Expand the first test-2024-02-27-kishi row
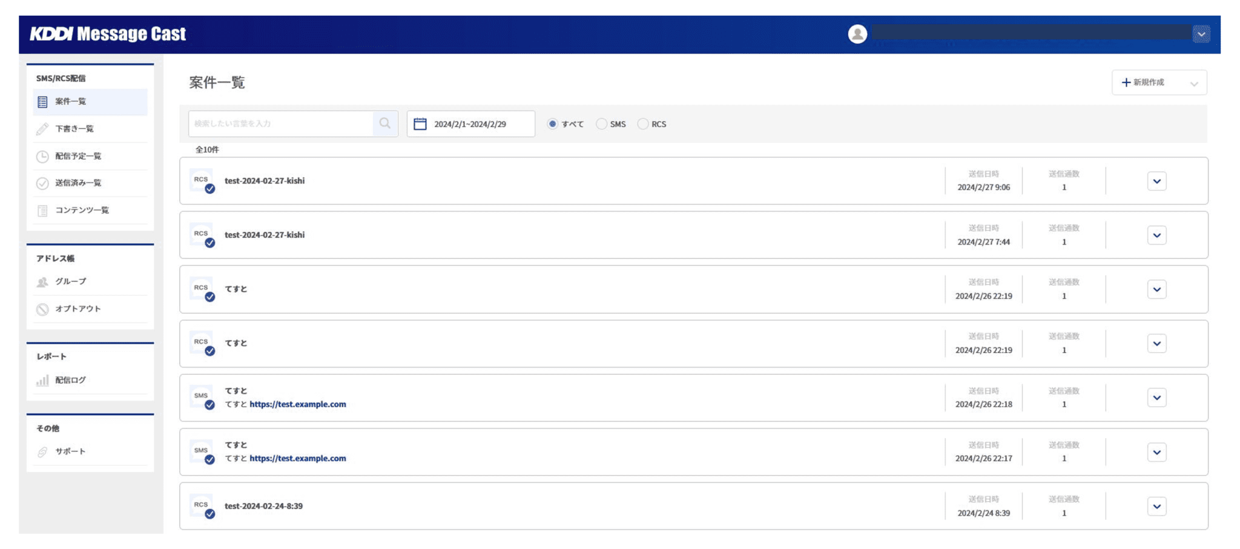Viewport: 1240px width, 549px height. click(1156, 181)
